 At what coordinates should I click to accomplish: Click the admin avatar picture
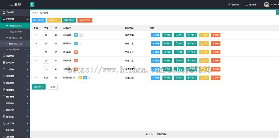[267, 5]
